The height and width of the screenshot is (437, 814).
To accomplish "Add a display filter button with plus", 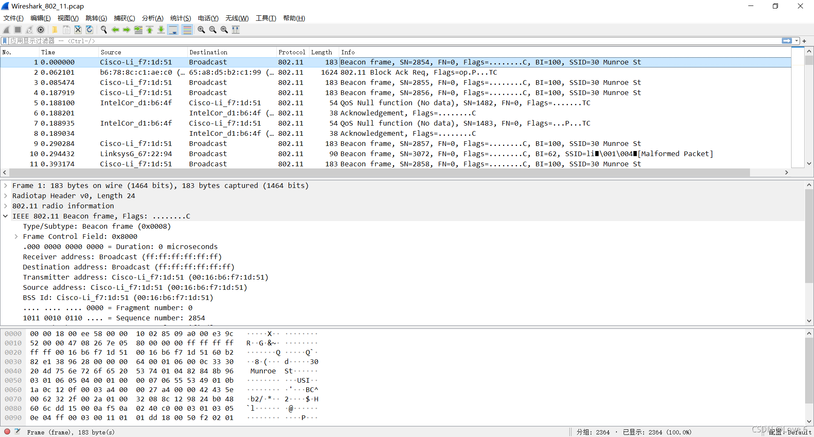I will [x=804, y=41].
